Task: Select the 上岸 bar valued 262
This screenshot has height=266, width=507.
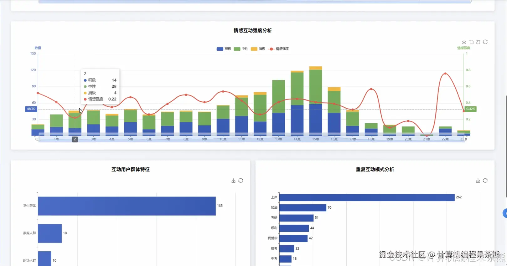Action: 367,197
